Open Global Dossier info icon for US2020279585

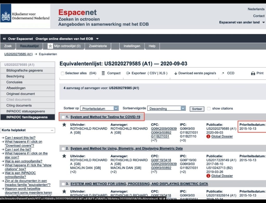[208, 136]
